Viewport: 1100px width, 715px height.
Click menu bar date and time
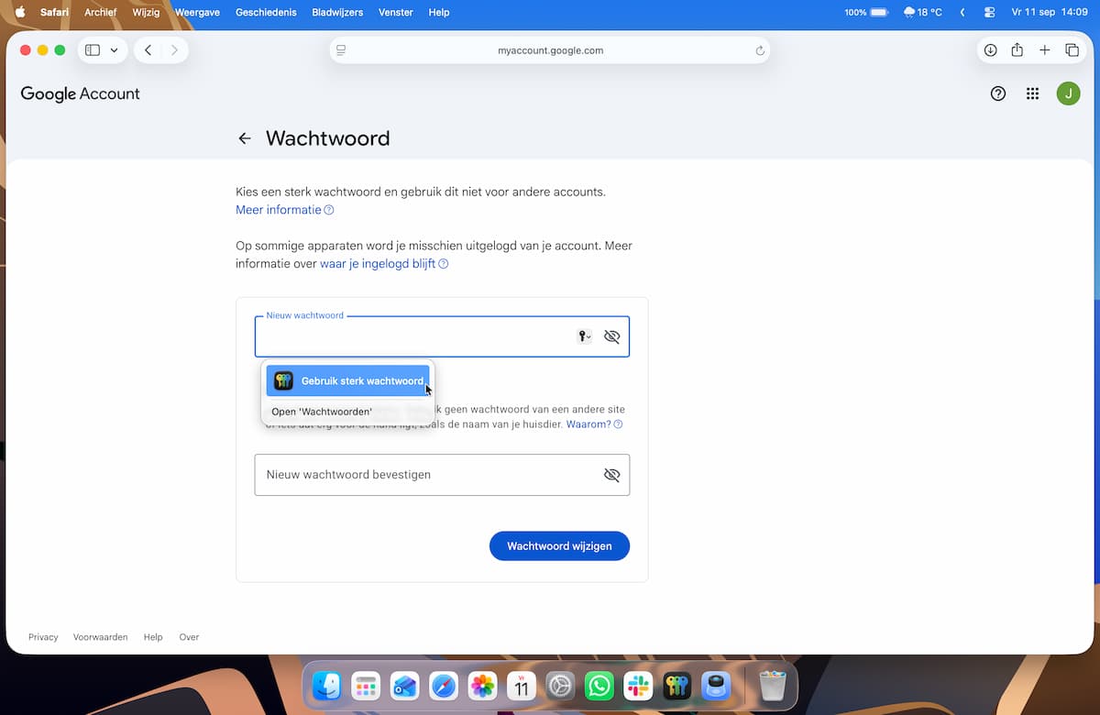[1049, 12]
